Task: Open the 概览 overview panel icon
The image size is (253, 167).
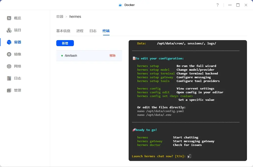Action: pyautogui.click(x=9, y=18)
